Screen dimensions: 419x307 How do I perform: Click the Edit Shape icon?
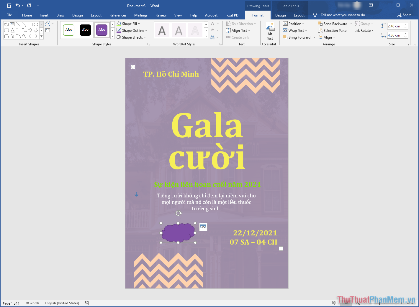[x=48, y=24]
